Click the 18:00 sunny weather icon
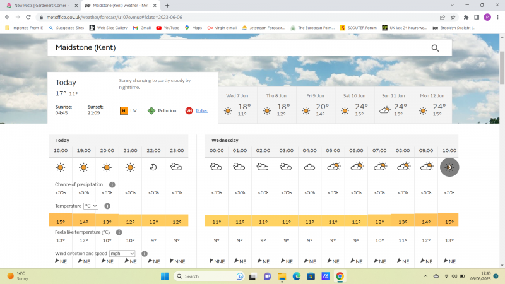 tap(60, 167)
